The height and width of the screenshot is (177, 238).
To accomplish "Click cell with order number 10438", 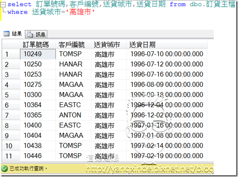I will point(38,145).
